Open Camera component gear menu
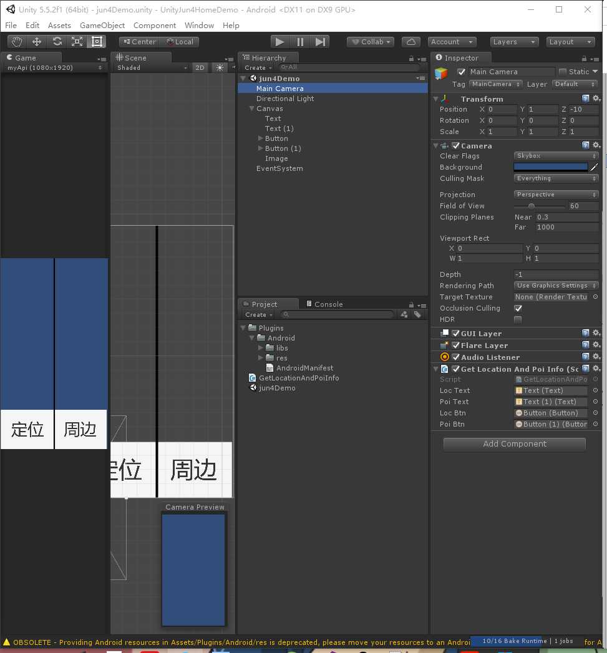 pos(596,145)
